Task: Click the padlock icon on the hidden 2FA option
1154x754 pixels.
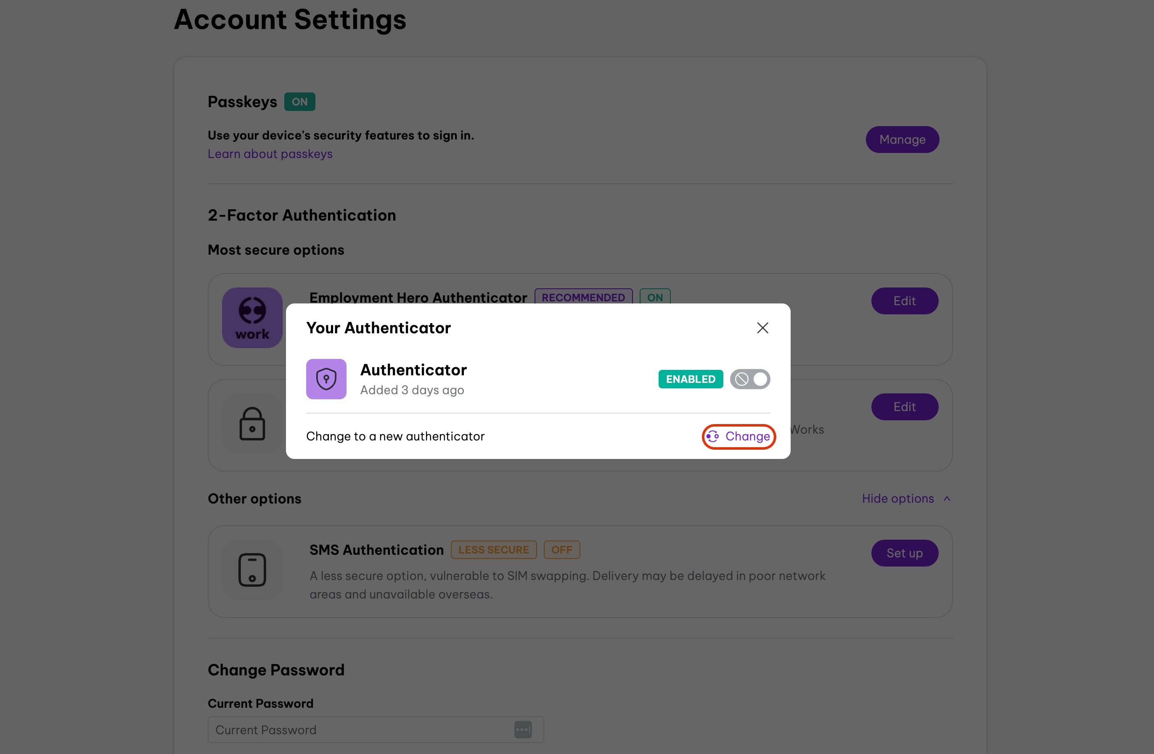Action: click(x=251, y=423)
